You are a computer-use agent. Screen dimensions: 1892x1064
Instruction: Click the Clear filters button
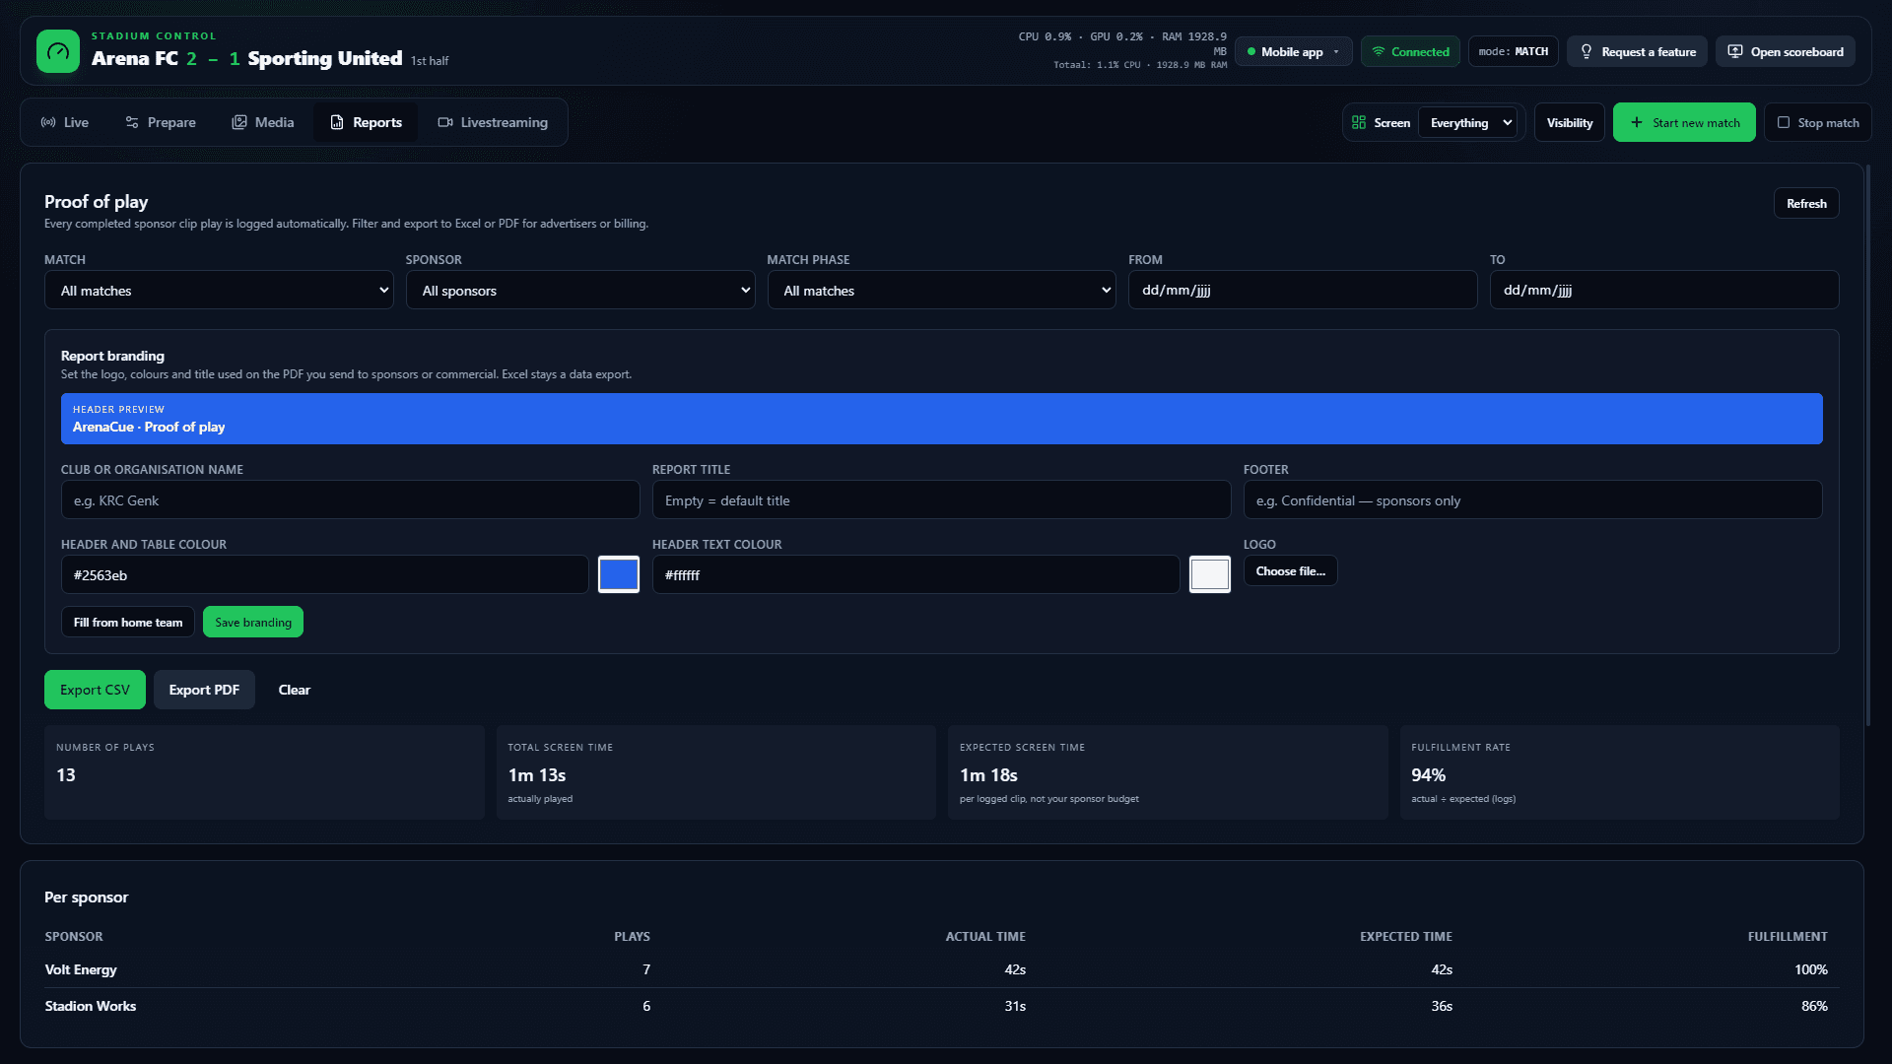pyautogui.click(x=294, y=690)
